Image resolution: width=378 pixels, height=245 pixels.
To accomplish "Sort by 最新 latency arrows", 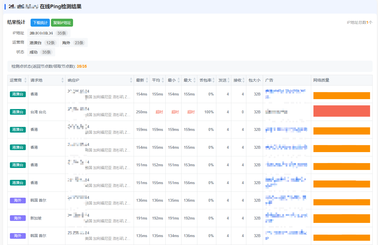I will (x=147, y=80).
